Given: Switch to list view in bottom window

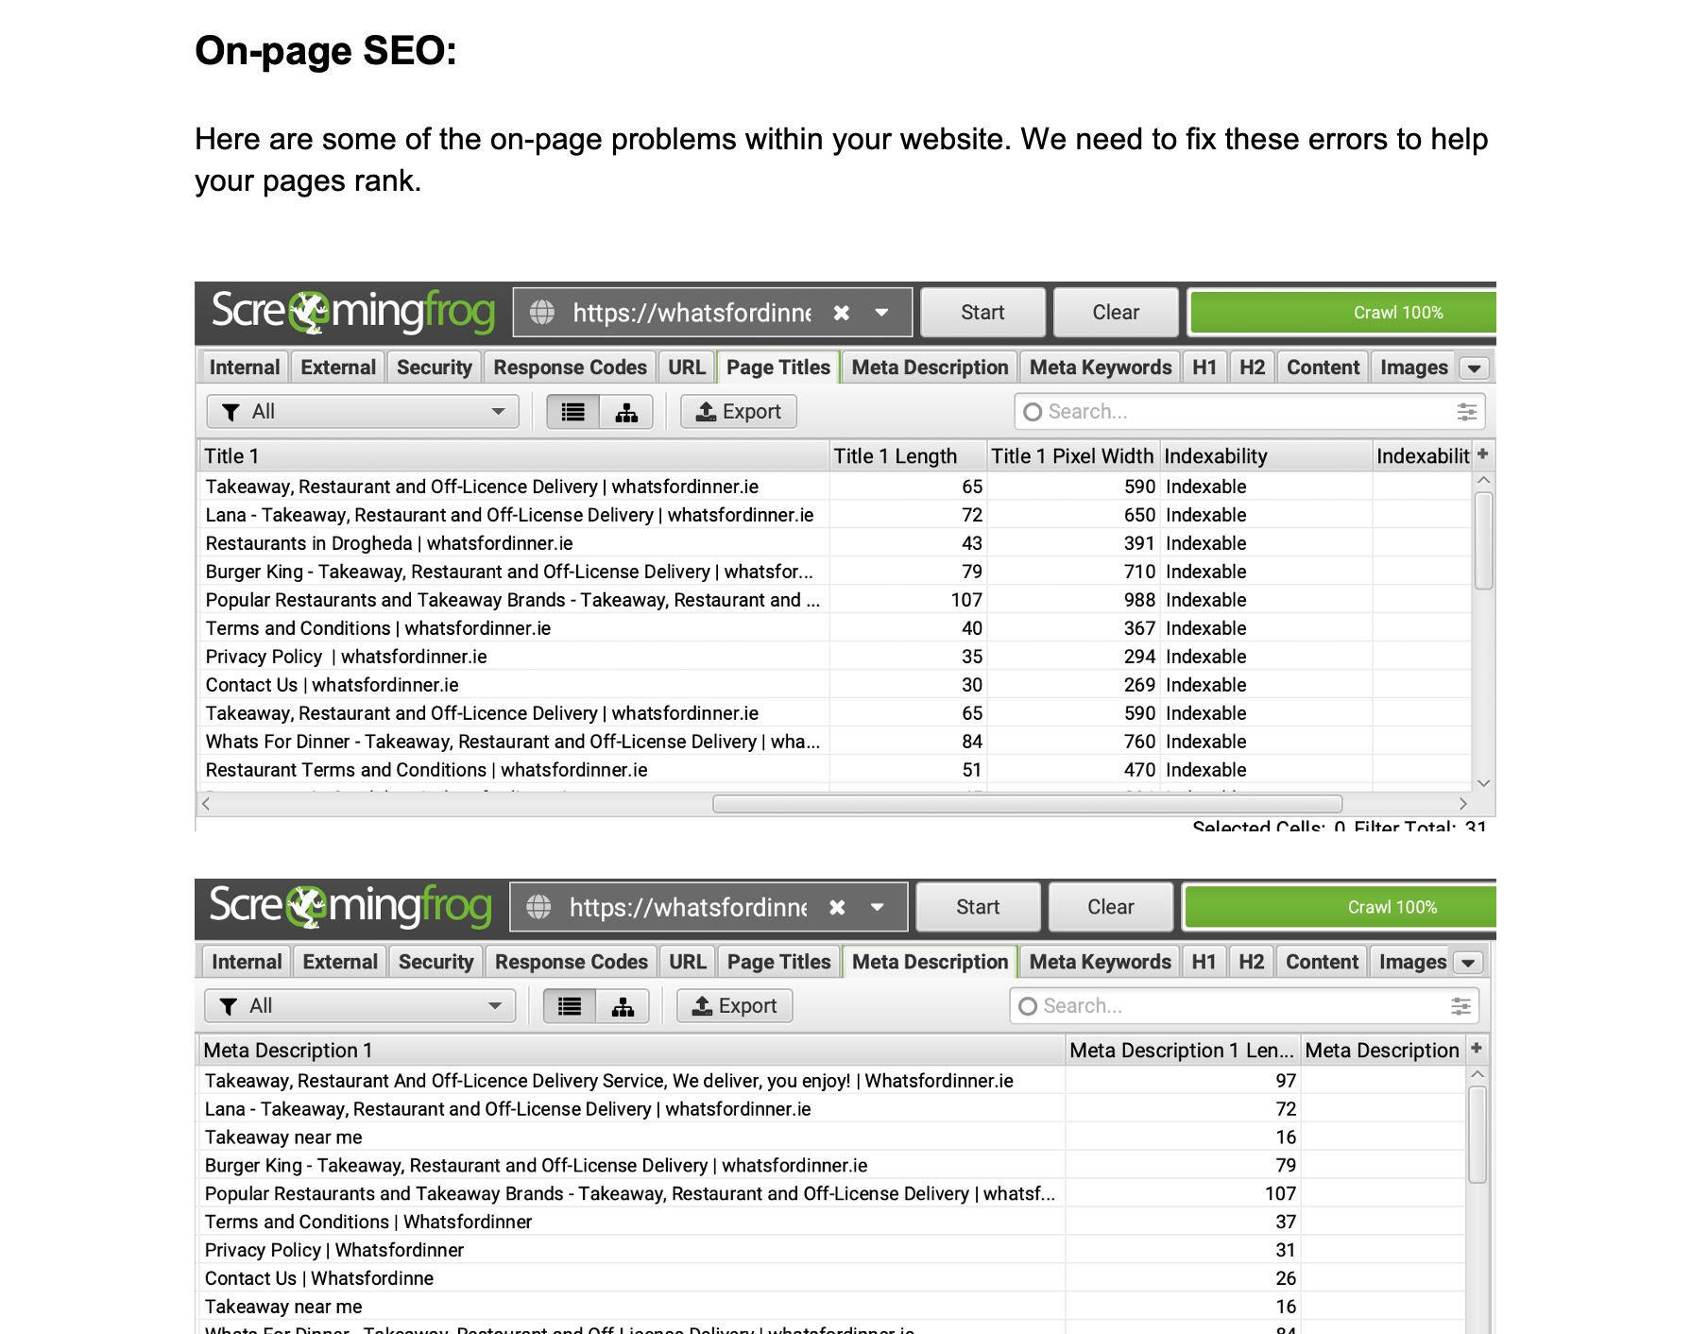Looking at the screenshot, I should [x=570, y=1006].
